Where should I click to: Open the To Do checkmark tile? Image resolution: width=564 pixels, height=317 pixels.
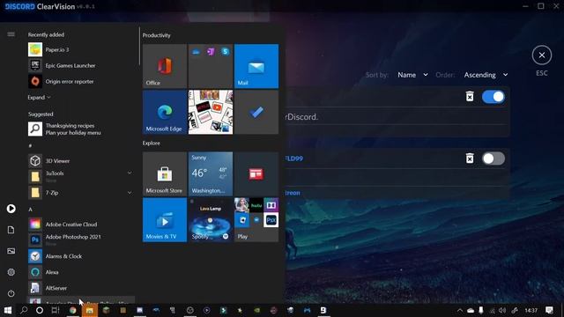pos(256,112)
